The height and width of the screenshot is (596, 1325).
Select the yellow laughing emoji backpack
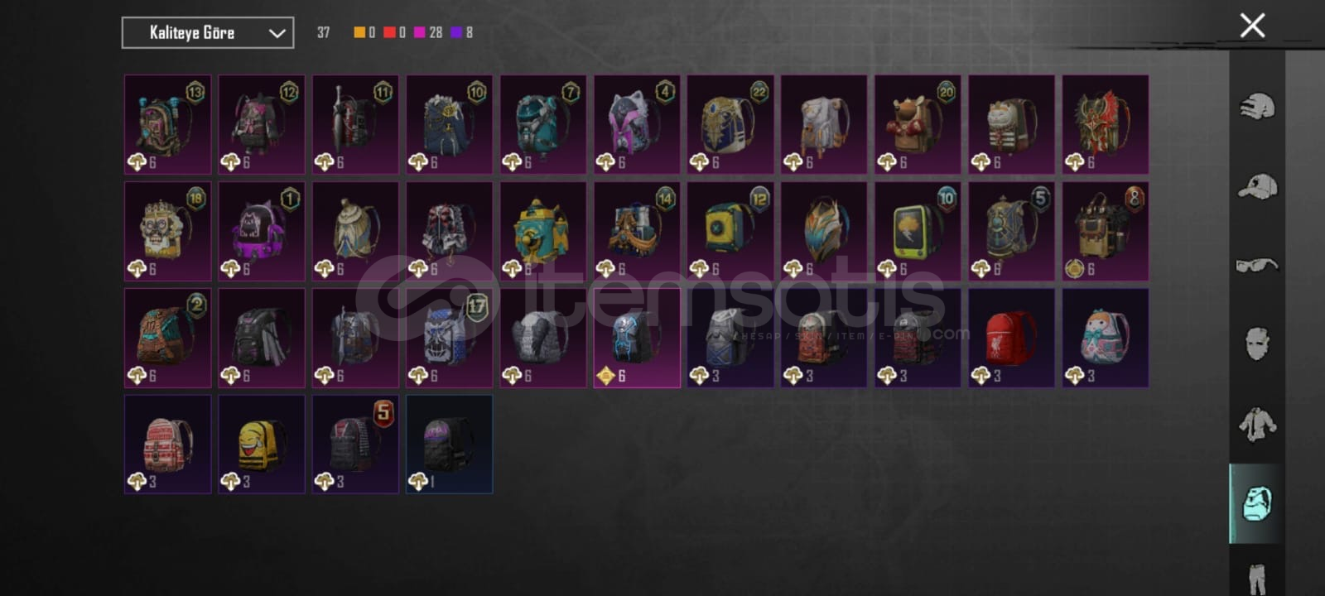click(x=261, y=445)
